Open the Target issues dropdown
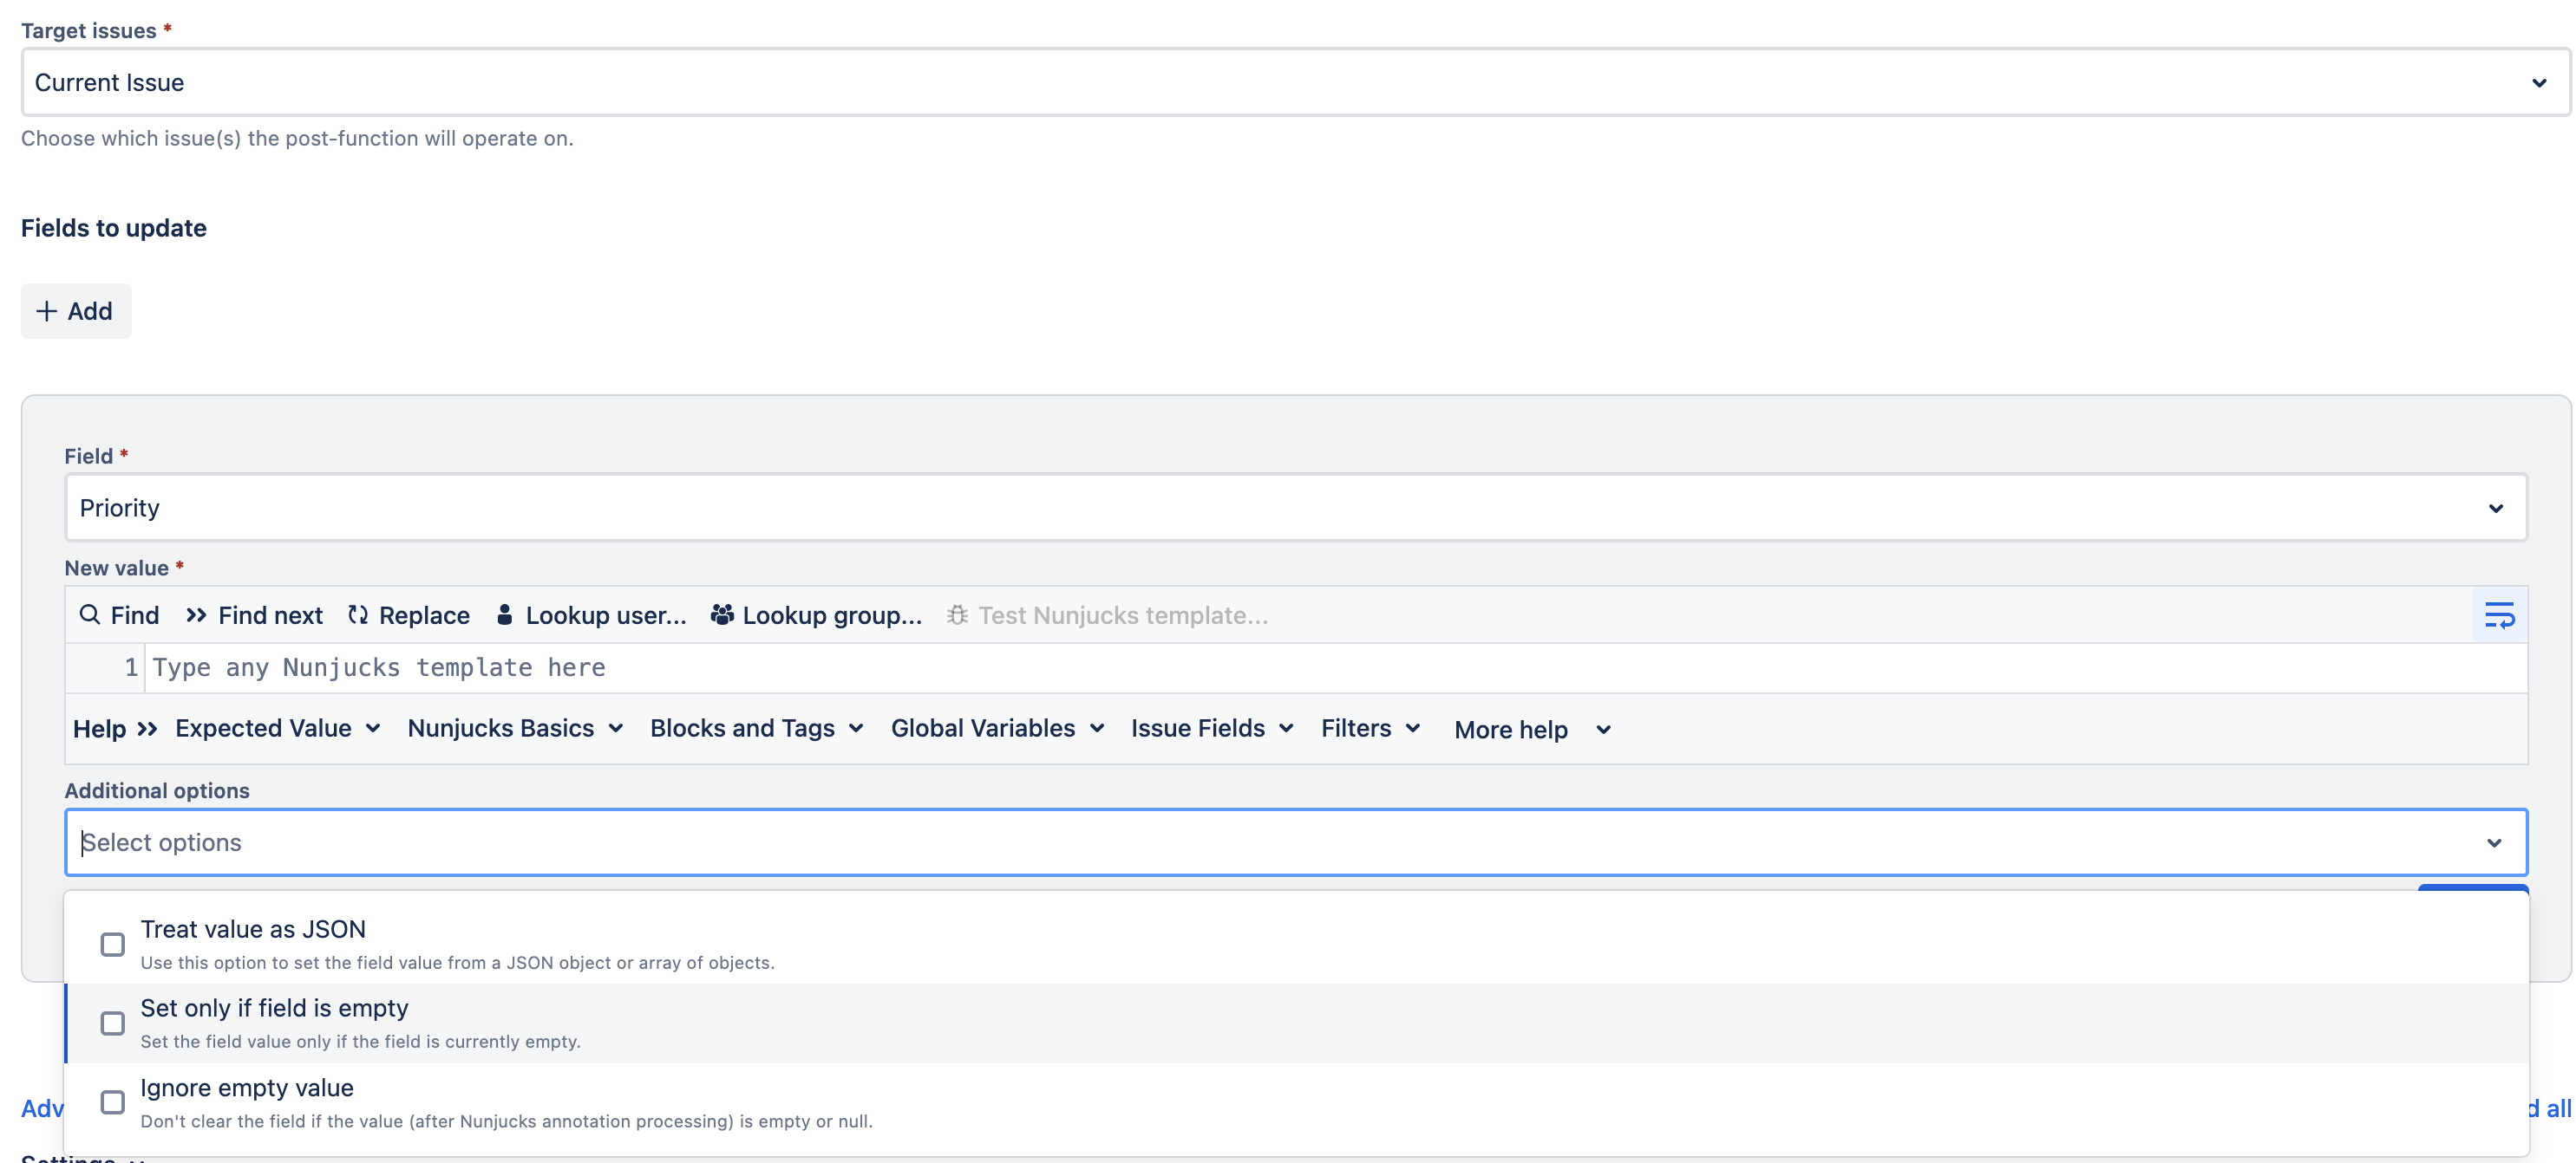2576x1163 pixels. [x=1295, y=82]
